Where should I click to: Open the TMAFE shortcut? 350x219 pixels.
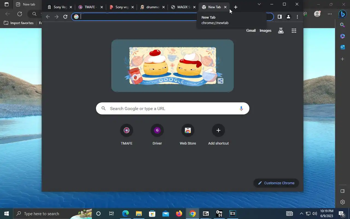point(127,134)
